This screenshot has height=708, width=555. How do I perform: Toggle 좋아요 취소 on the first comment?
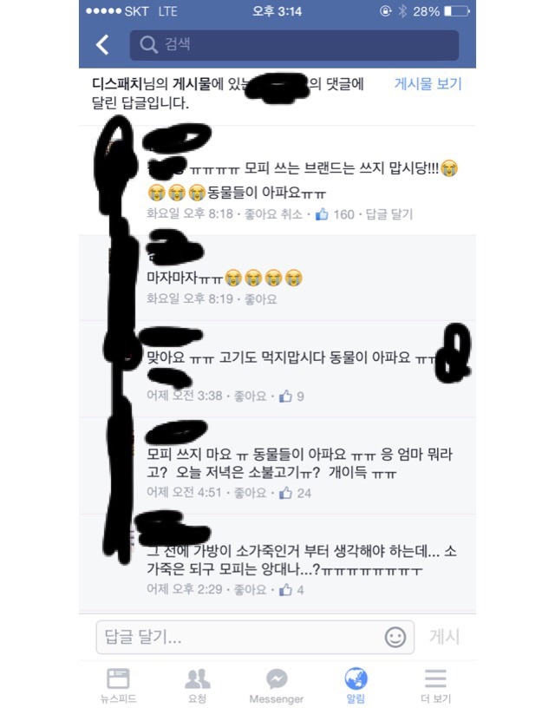[273, 214]
